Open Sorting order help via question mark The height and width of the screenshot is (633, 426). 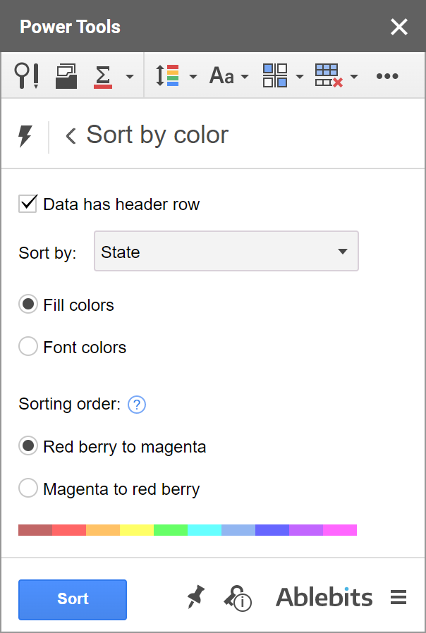point(136,404)
